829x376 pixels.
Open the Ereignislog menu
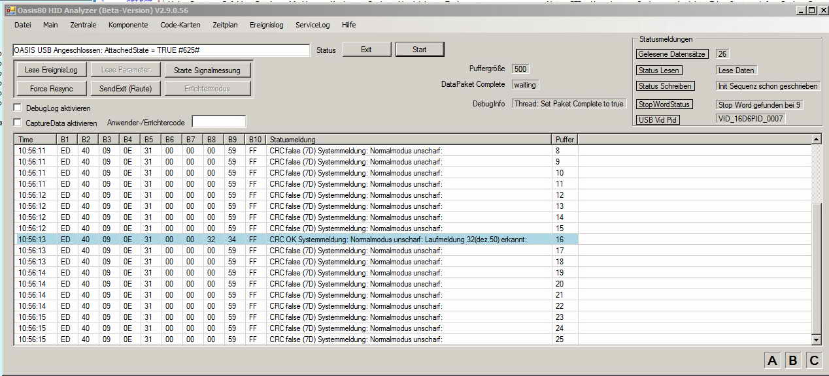pos(266,25)
